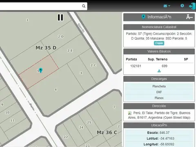The width and height of the screenshot is (196, 147).
Task: Select parcel 22 in Mz 36 C
Action: click(66, 137)
